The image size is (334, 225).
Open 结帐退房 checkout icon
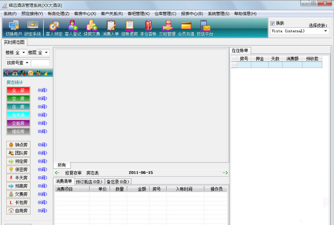pos(130,28)
